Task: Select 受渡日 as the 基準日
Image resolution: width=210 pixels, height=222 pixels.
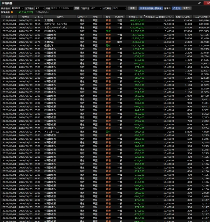Action: click(x=186, y=8)
